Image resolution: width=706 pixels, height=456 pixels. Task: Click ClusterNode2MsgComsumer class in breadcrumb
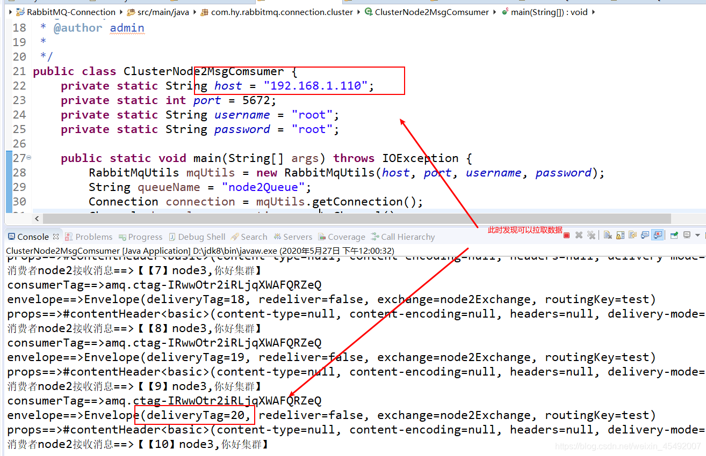point(432,12)
